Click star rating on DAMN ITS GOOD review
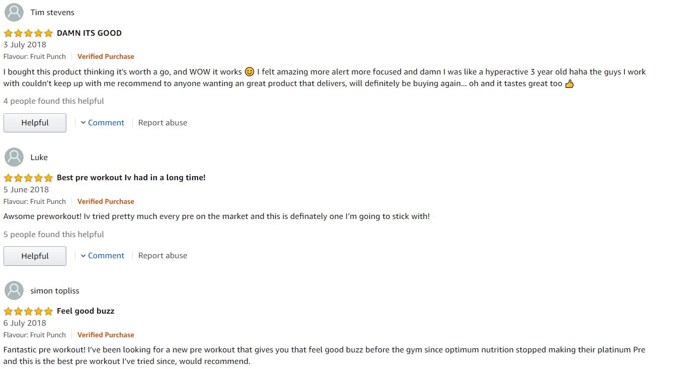 click(28, 33)
